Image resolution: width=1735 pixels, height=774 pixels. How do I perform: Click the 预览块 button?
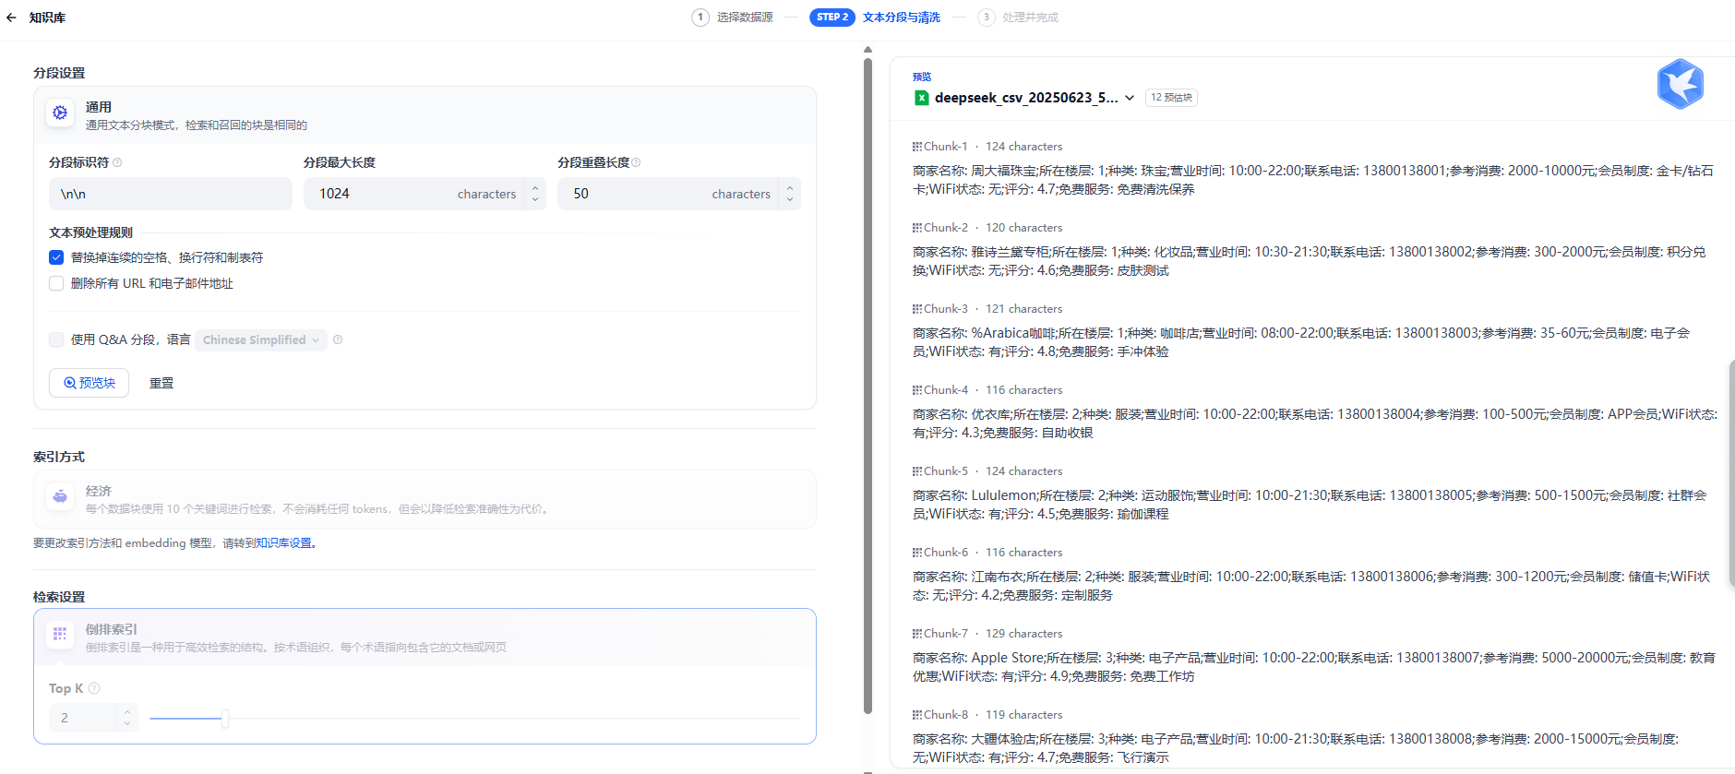pos(89,383)
